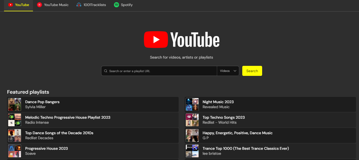Open the Top Techno Songs 2023 playlist
This screenshot has width=359, height=160.
pyautogui.click(x=223, y=117)
